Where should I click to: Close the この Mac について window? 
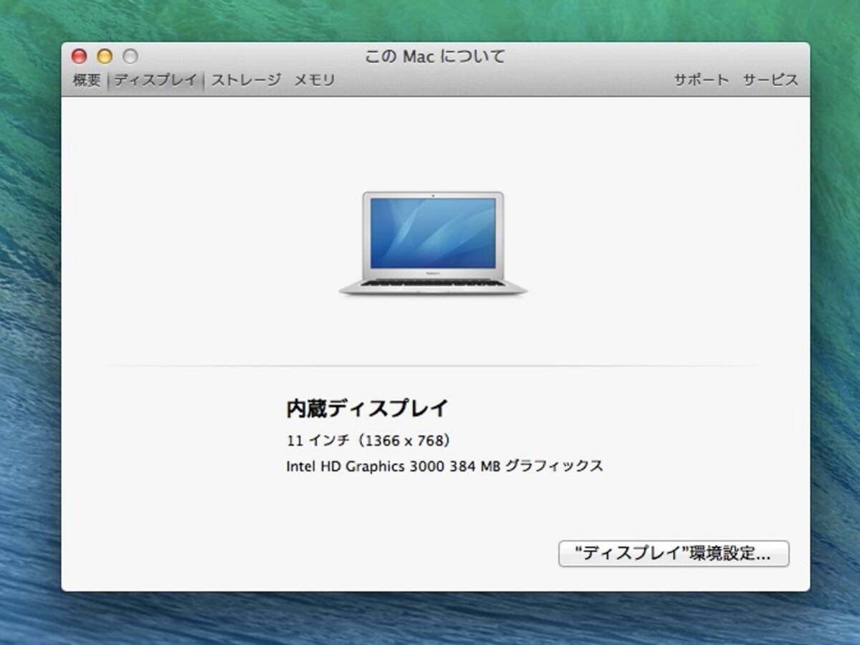80,57
